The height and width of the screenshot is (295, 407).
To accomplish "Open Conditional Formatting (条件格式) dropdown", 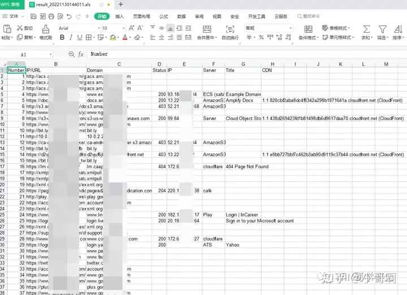I will coord(309,38).
